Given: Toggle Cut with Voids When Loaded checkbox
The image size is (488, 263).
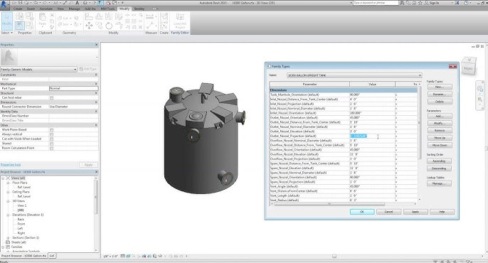Looking at the screenshot, I should [x=52, y=139].
